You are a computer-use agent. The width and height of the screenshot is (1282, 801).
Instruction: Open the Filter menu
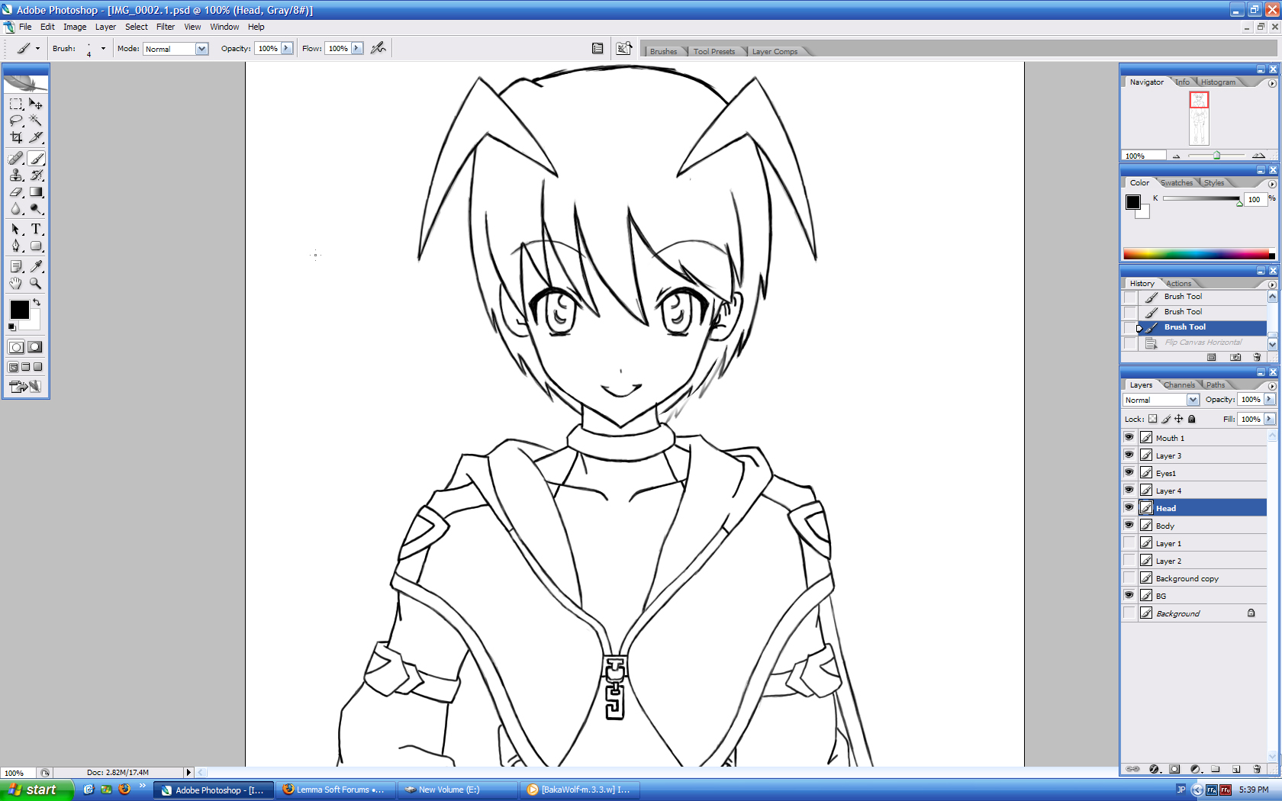click(166, 27)
